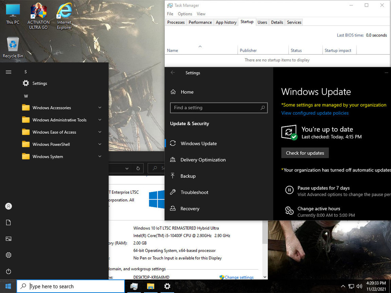Switch to Users tab

pyautogui.click(x=262, y=22)
